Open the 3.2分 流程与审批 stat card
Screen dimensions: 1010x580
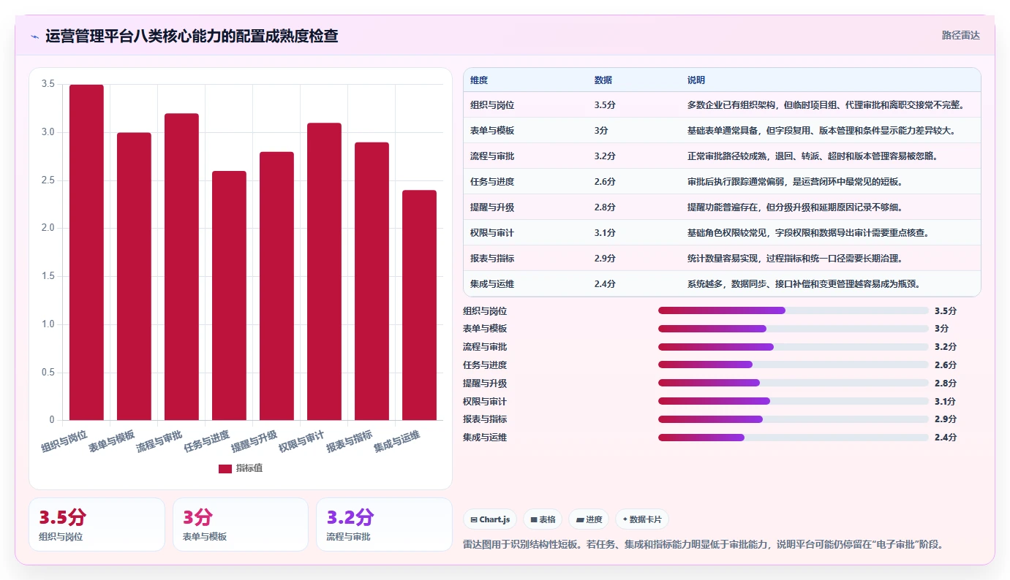point(385,524)
